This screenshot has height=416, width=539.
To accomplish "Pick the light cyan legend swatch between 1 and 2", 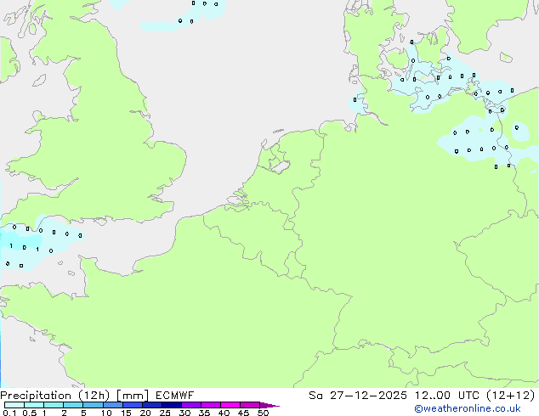I will pyautogui.click(x=54, y=406).
